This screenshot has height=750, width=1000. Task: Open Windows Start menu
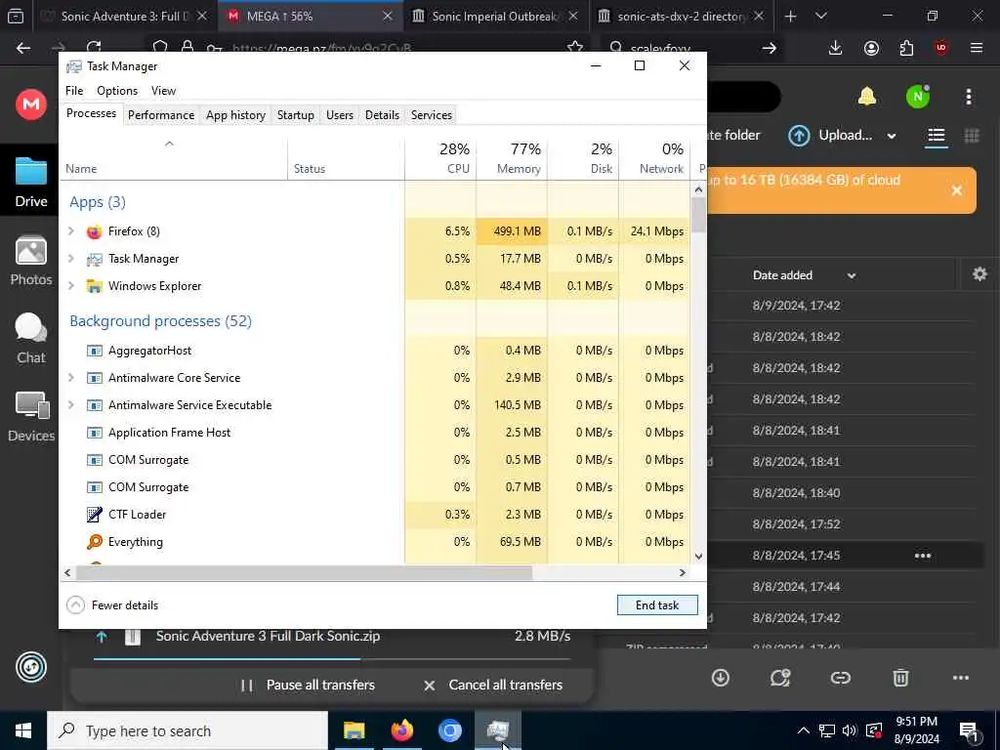(23, 730)
